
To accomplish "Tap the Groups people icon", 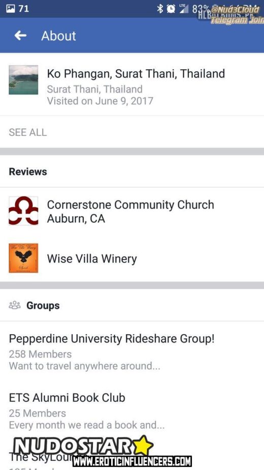I will coord(15,305).
